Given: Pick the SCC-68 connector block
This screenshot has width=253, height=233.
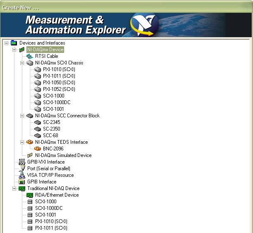Looking at the screenshot, I should pos(50,136).
